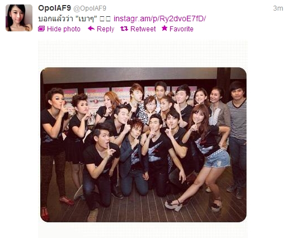
Task: Click the Hide photo picture icon
Action: coord(41,29)
